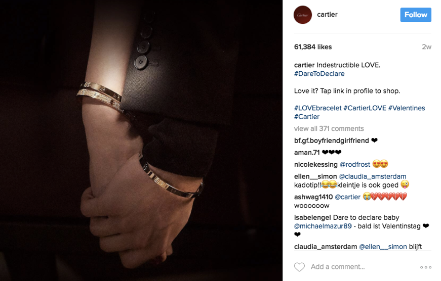
Task: Open the #DareToDeclare hashtag
Action: (319, 74)
